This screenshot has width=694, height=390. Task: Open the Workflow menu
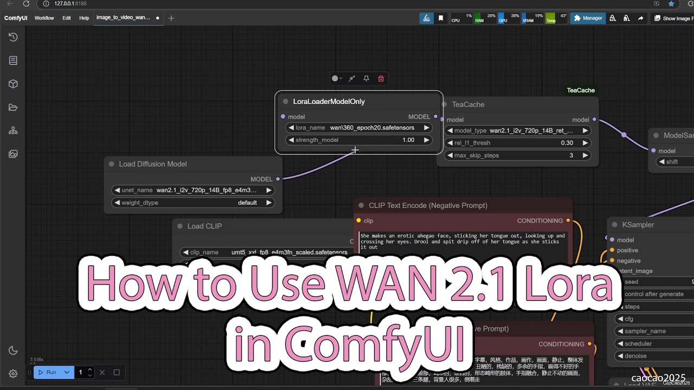(44, 18)
